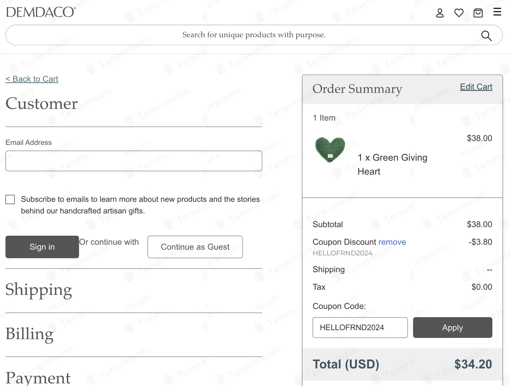Choose Continue as Guest
The image size is (510, 386).
(x=195, y=247)
